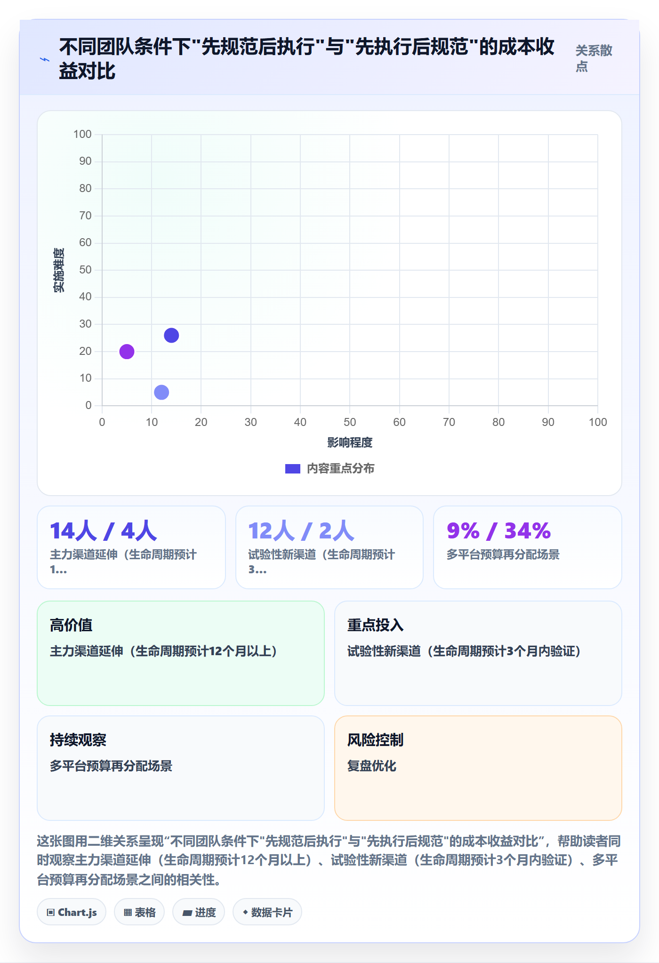Click the 表格 tag

pyautogui.click(x=139, y=912)
